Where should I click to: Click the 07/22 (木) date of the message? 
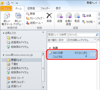[81, 53]
